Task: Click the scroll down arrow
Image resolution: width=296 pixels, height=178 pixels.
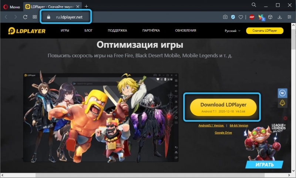Action: [x=293, y=171]
